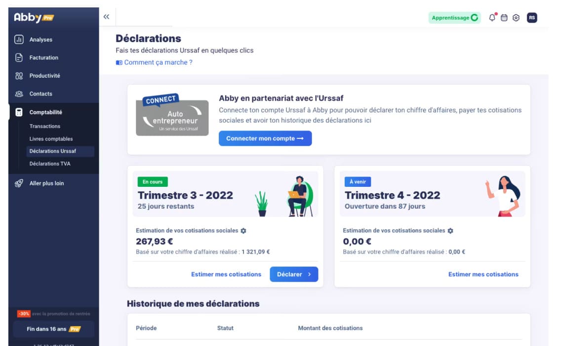The width and height of the screenshot is (563, 346).
Task: Open Analyses menu
Action: pos(41,40)
